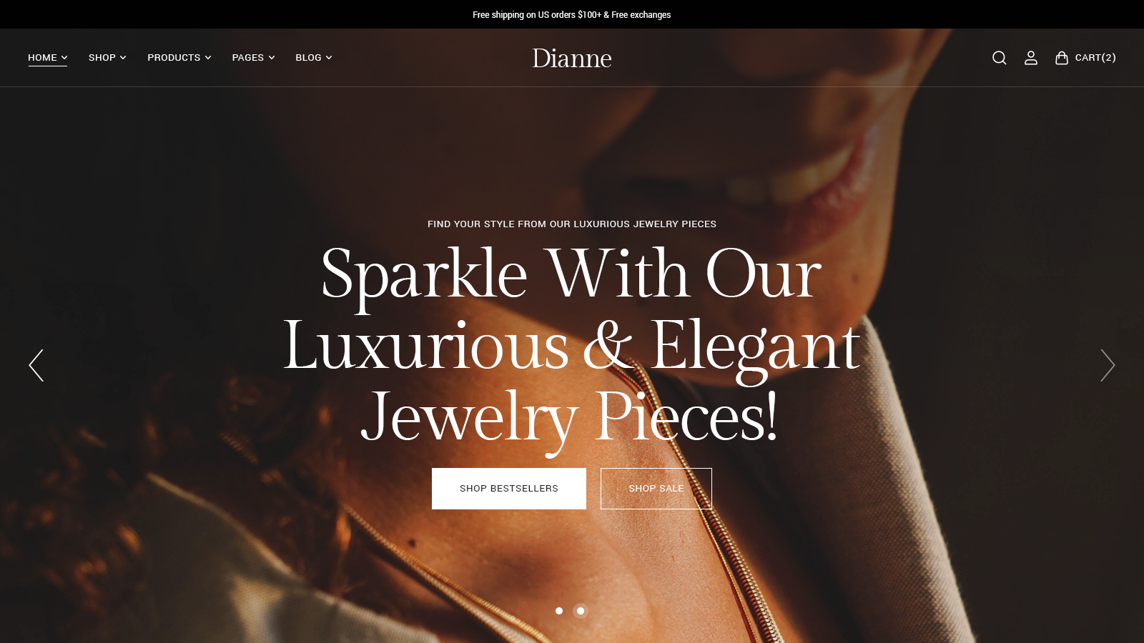Click the Shop Bestsellers button
Viewport: 1144px width, 643px height.
tap(509, 489)
